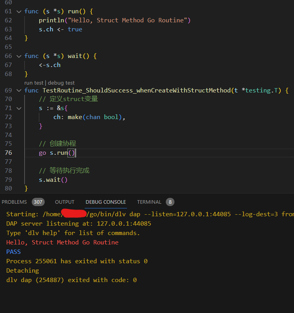Screen dimensions: 294x313
Task: Fold the TestRoutine test function at line 69
Action: tap(19, 90)
